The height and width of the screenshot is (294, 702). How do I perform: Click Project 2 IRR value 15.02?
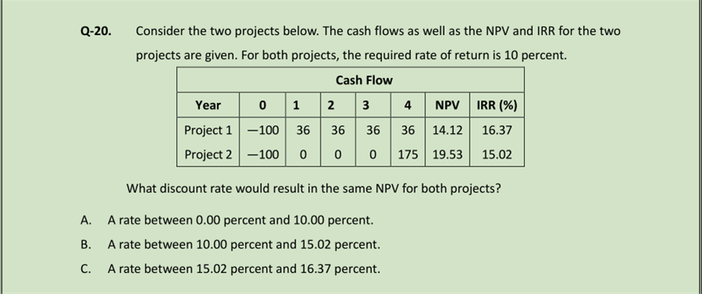497,155
